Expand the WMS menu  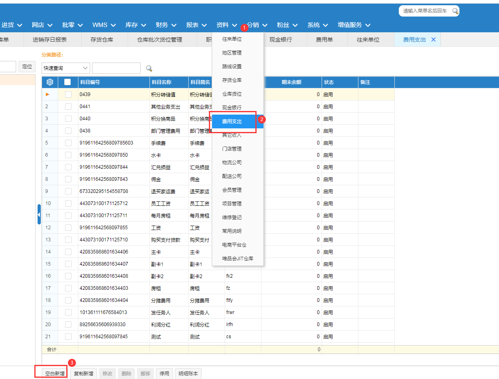pyautogui.click(x=104, y=25)
